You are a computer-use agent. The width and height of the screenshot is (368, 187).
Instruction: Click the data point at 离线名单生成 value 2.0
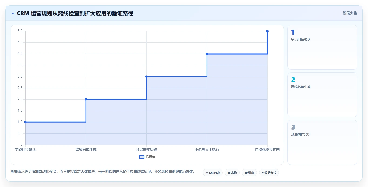pos(86,99)
